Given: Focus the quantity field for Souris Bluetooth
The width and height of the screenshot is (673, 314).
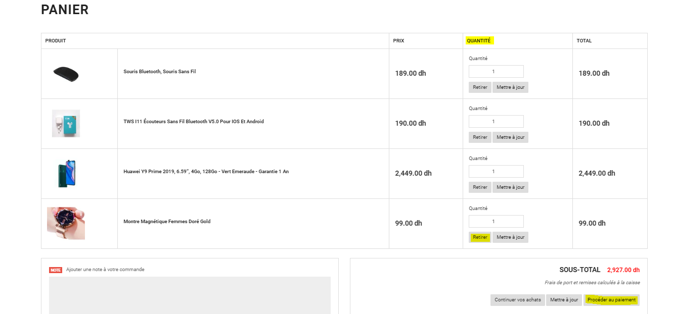Looking at the screenshot, I should (x=496, y=72).
